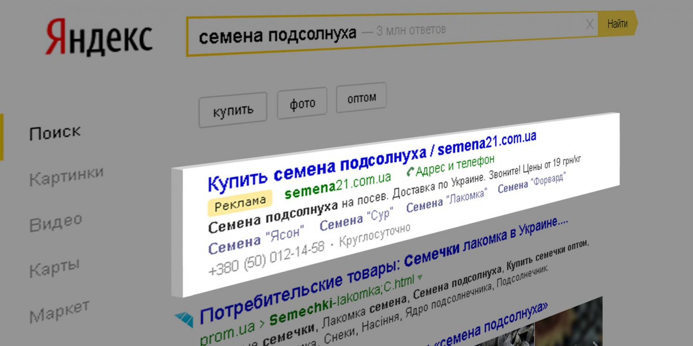Select the купить suggestion chip
The width and height of the screenshot is (693, 346).
click(x=233, y=110)
